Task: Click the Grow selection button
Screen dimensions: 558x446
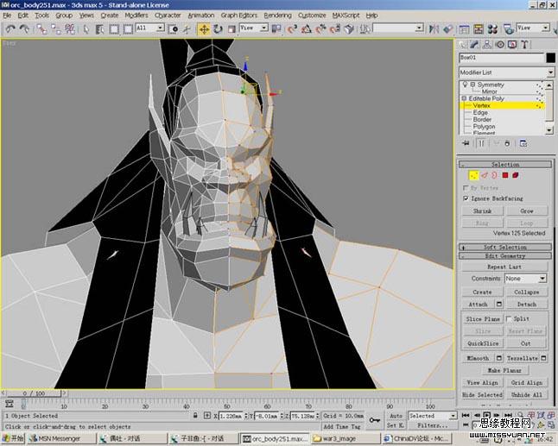Action: (527, 211)
